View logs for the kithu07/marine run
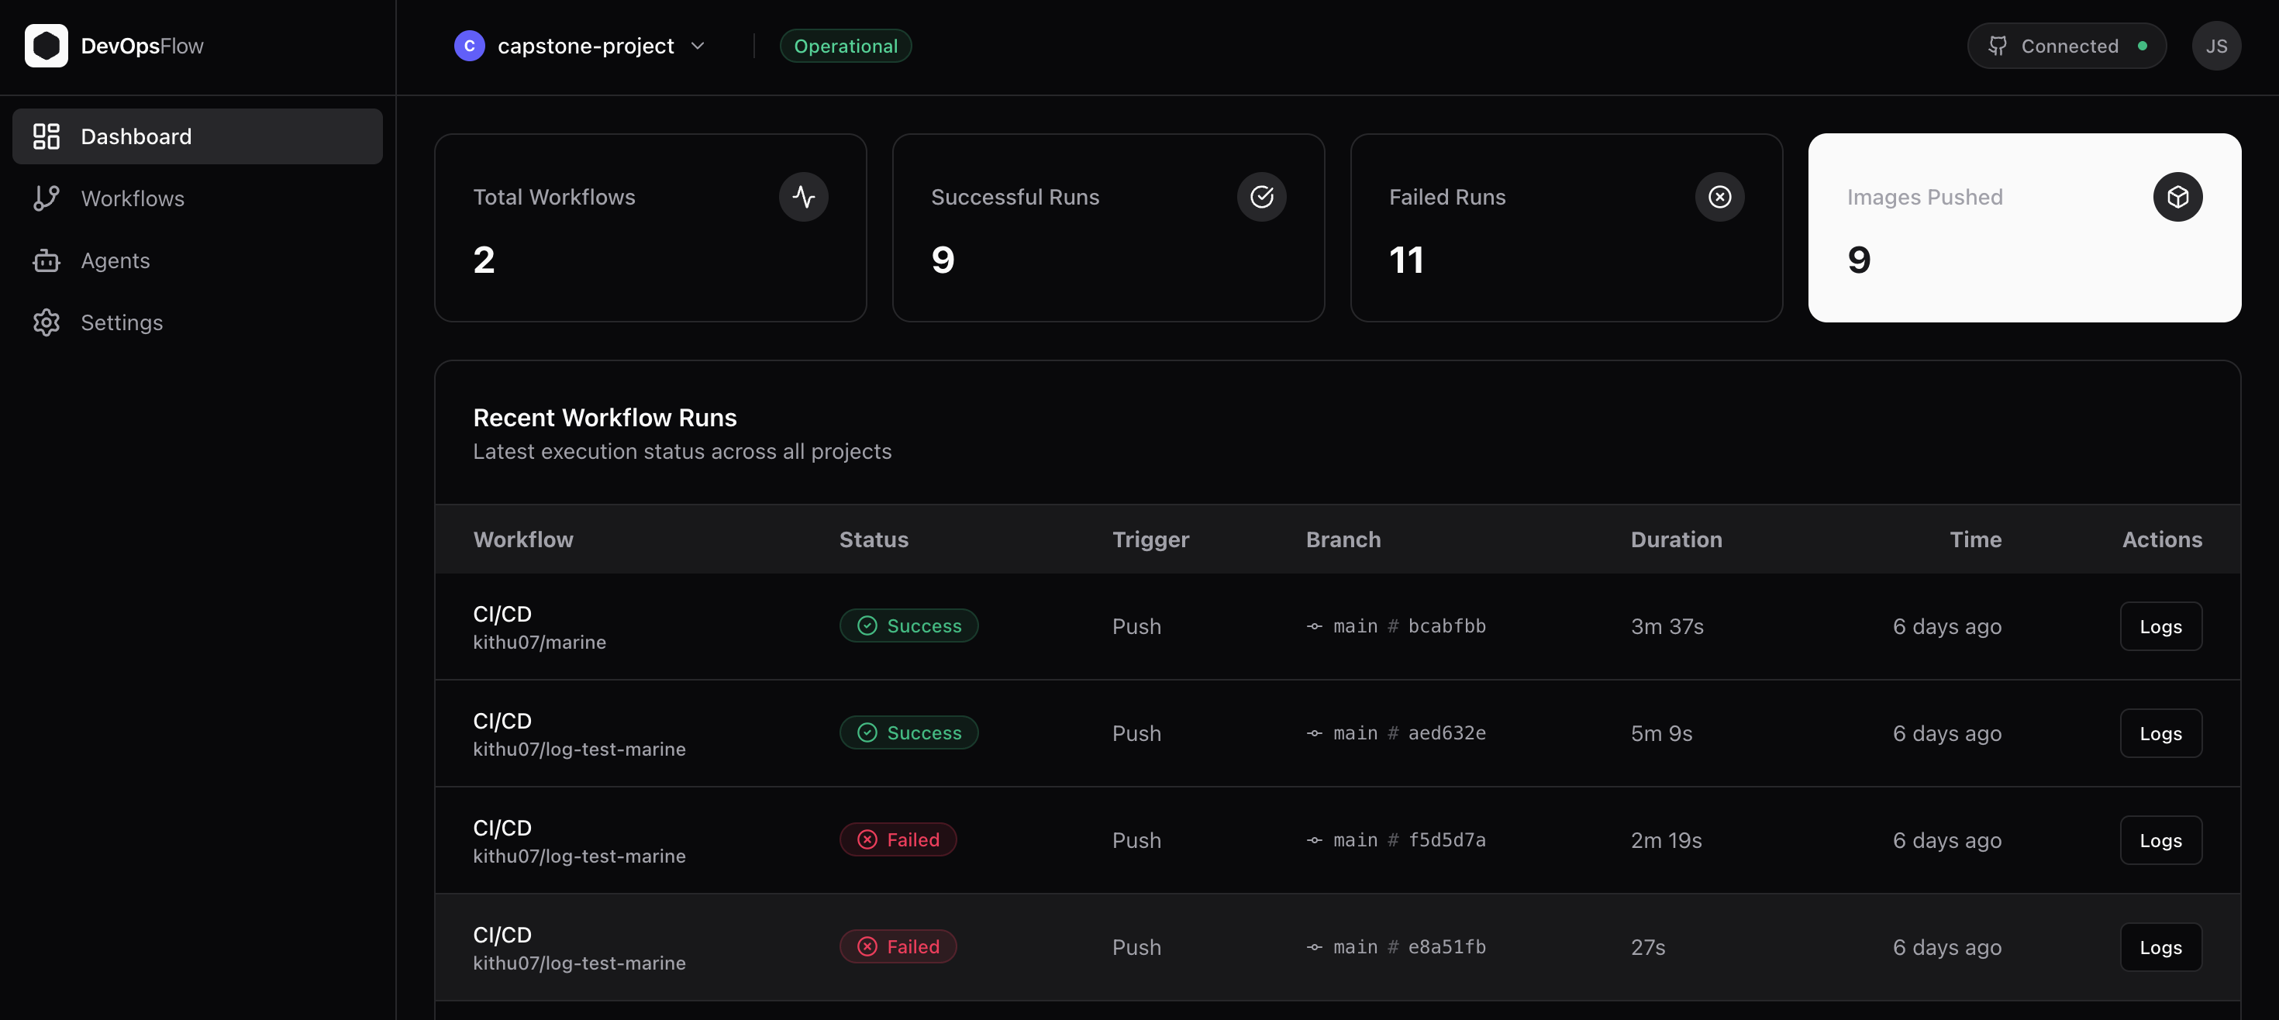The height and width of the screenshot is (1020, 2279). click(2160, 626)
